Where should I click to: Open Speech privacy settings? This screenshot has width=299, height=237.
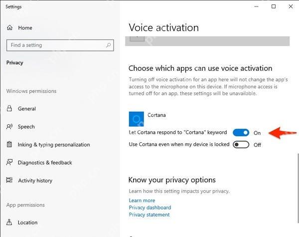point(26,127)
